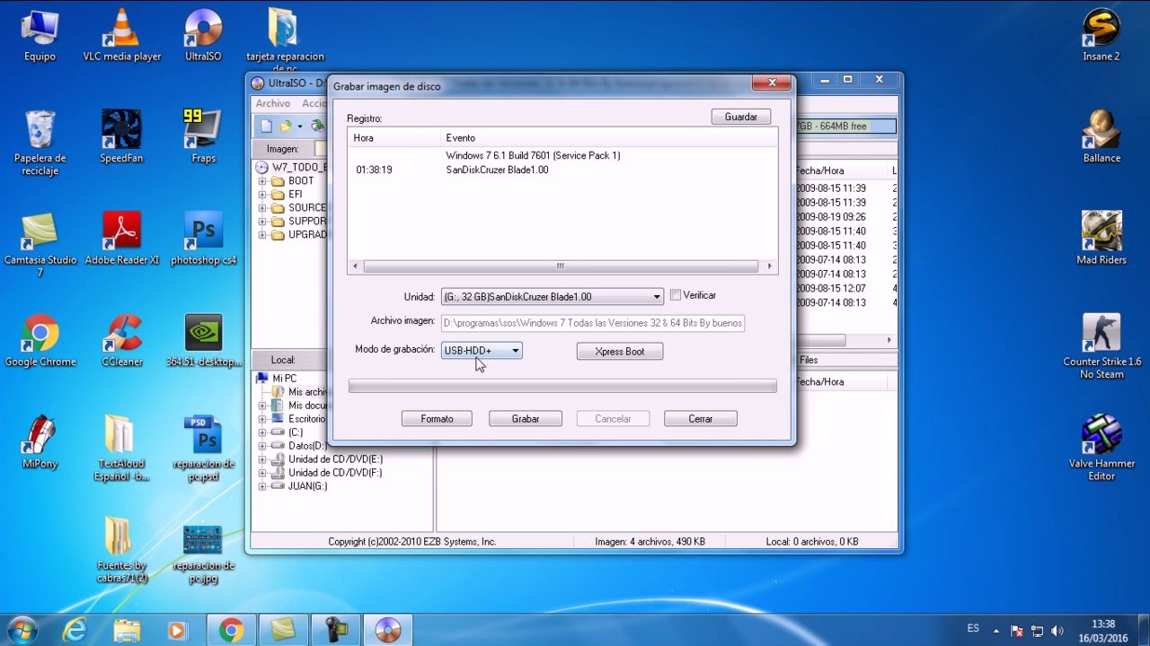Open the arrow next to the Open icon
Screen dimensions: 1150x646
tap(300, 127)
